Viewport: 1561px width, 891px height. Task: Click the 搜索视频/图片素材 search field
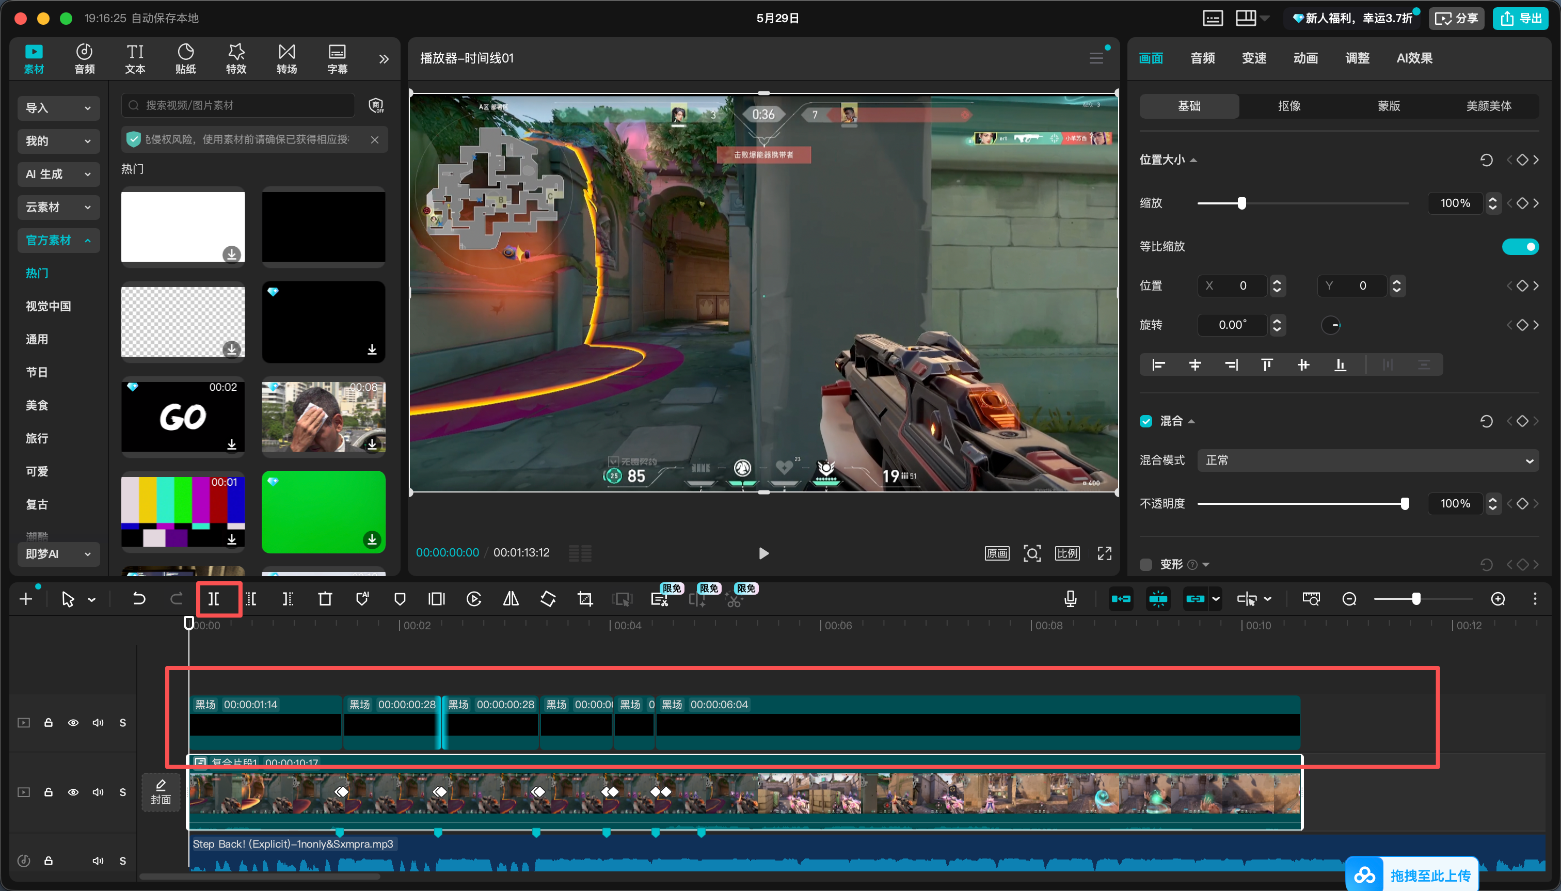[238, 105]
